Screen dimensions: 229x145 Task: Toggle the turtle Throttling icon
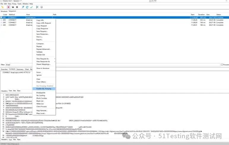click(13, 7)
